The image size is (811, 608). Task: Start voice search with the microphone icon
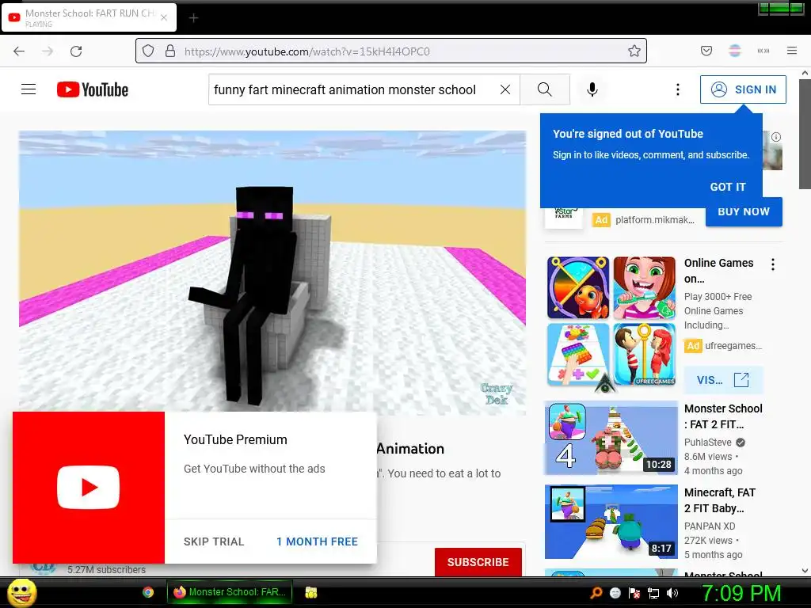point(592,89)
